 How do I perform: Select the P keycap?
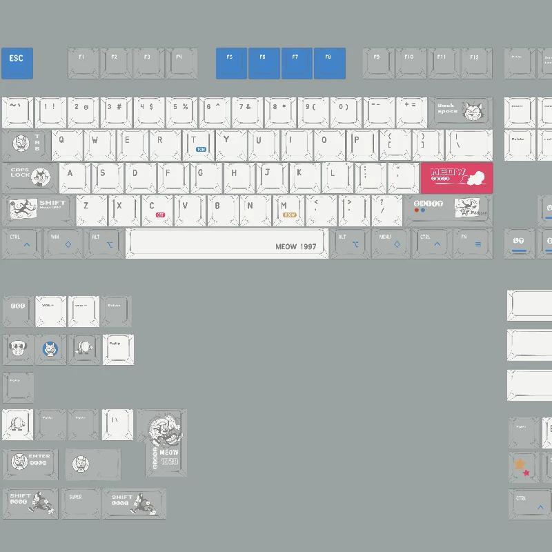pos(362,146)
